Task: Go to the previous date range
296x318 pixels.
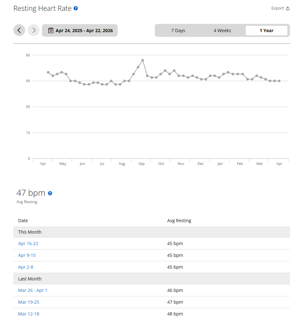Action: pos(19,30)
